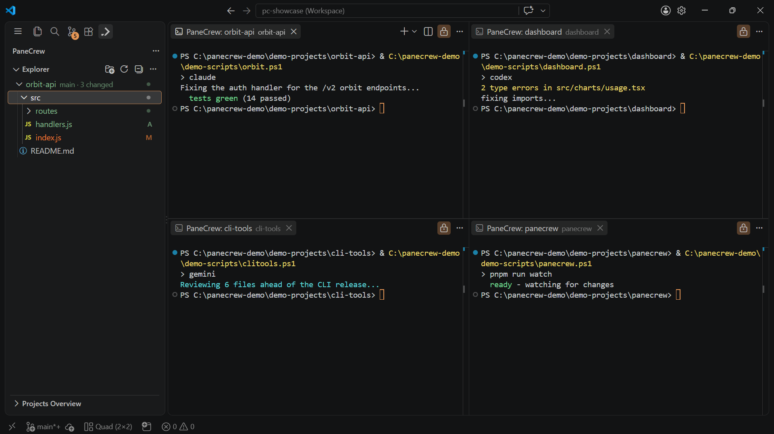The image size is (774, 434).
Task: Focus the orbit-api terminal prompt cursor
Action: point(382,108)
